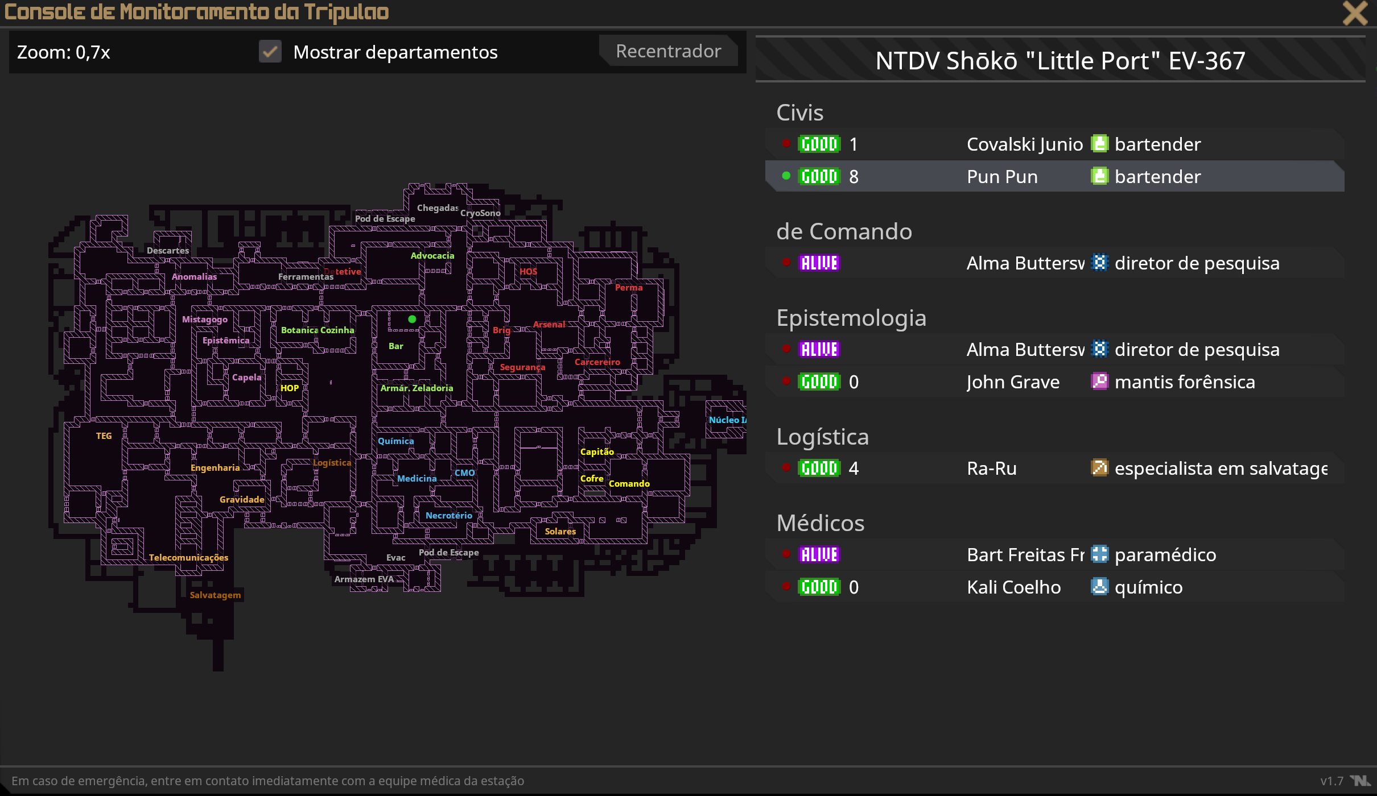Click the GOOD status badge for Covalski Junio
The image size is (1377, 796).
(x=819, y=144)
